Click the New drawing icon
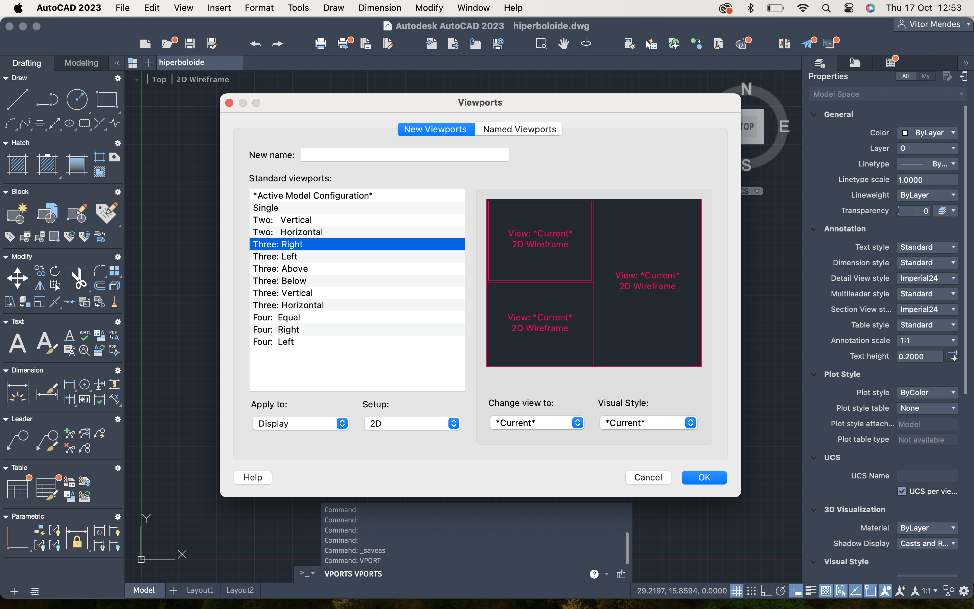 click(x=145, y=43)
